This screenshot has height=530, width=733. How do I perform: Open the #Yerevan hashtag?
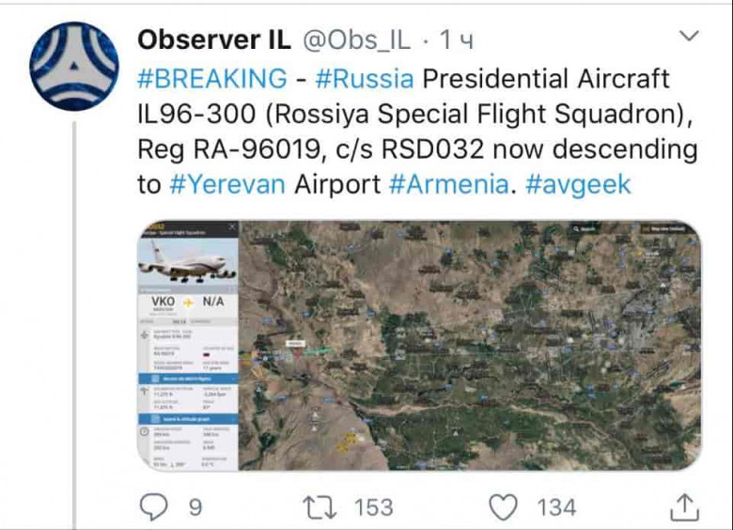[226, 183]
